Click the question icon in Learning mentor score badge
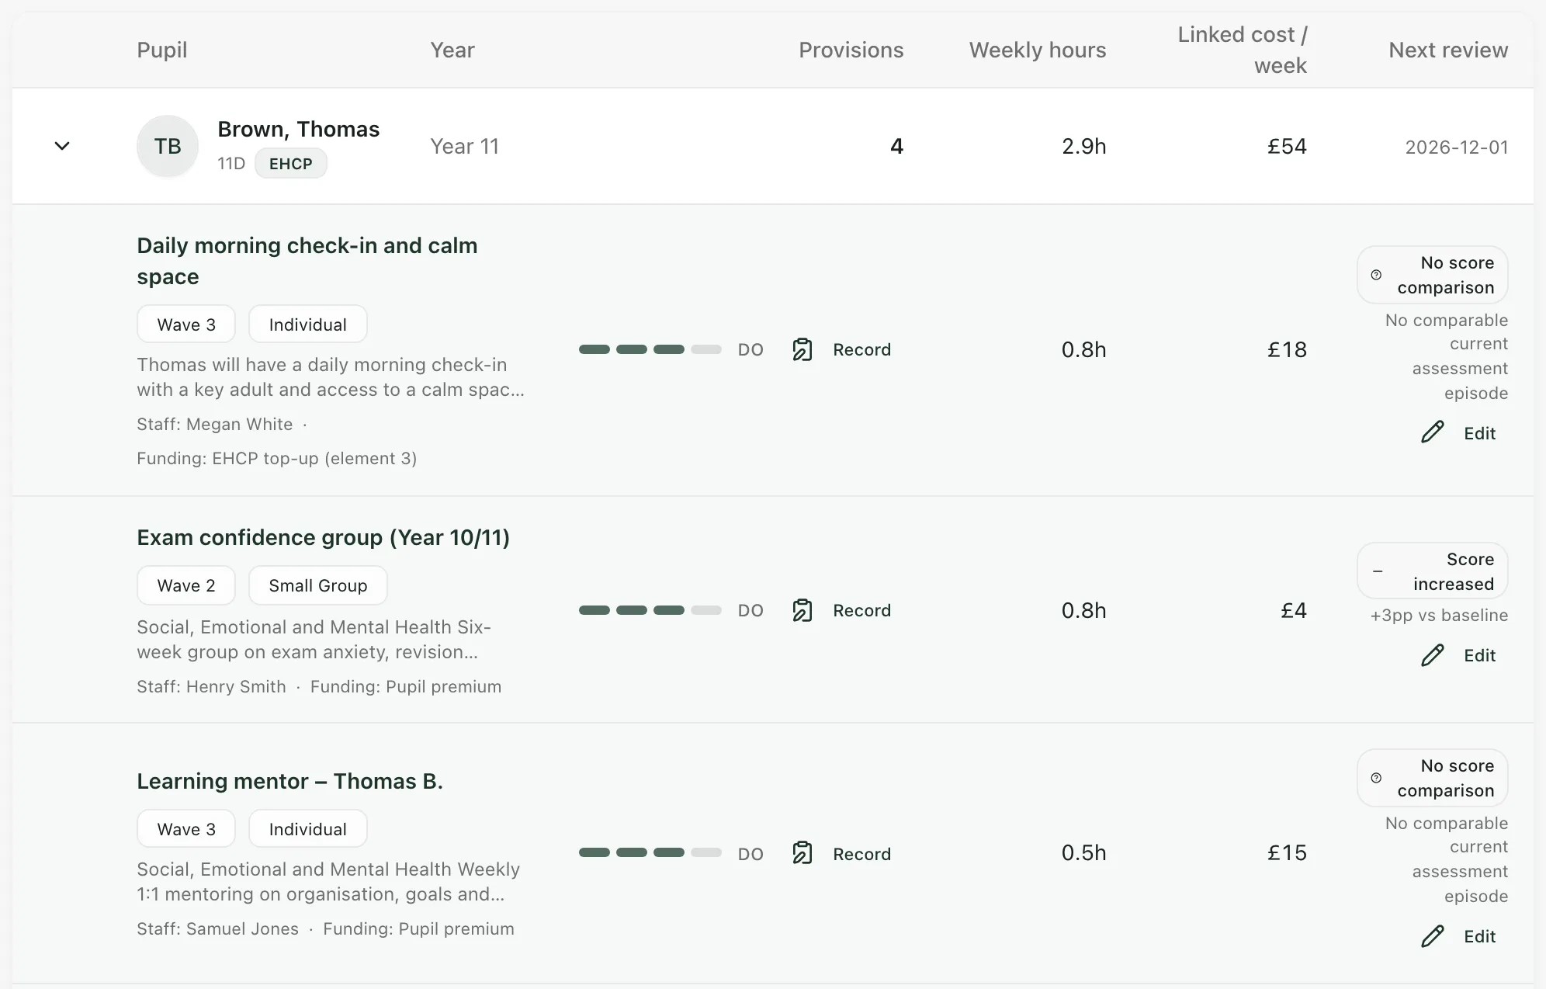1546x989 pixels. pyautogui.click(x=1376, y=778)
